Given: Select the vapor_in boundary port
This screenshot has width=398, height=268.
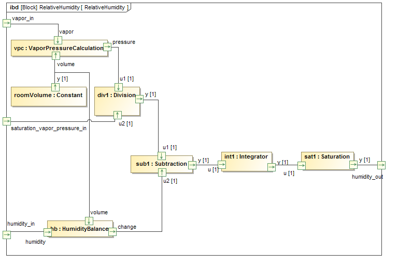Looking at the screenshot, I should tap(7, 23).
